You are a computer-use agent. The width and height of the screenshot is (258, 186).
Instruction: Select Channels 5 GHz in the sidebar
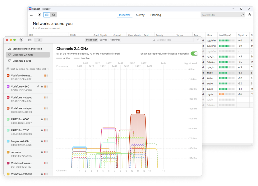(28, 61)
